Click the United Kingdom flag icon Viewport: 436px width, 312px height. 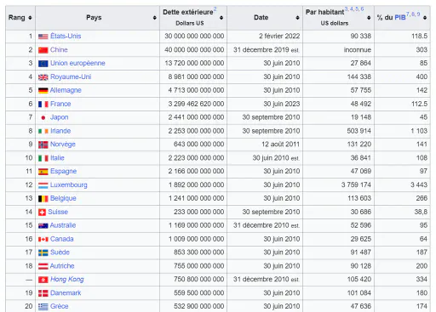(43, 77)
